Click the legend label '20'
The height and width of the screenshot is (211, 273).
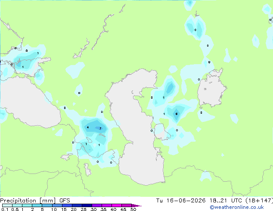[74, 209]
